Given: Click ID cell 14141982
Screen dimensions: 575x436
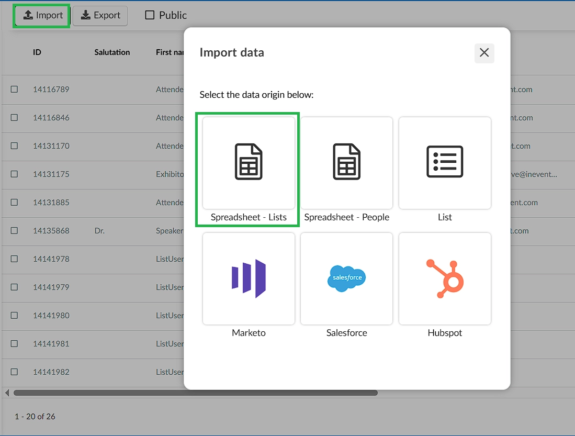Looking at the screenshot, I should pos(51,372).
